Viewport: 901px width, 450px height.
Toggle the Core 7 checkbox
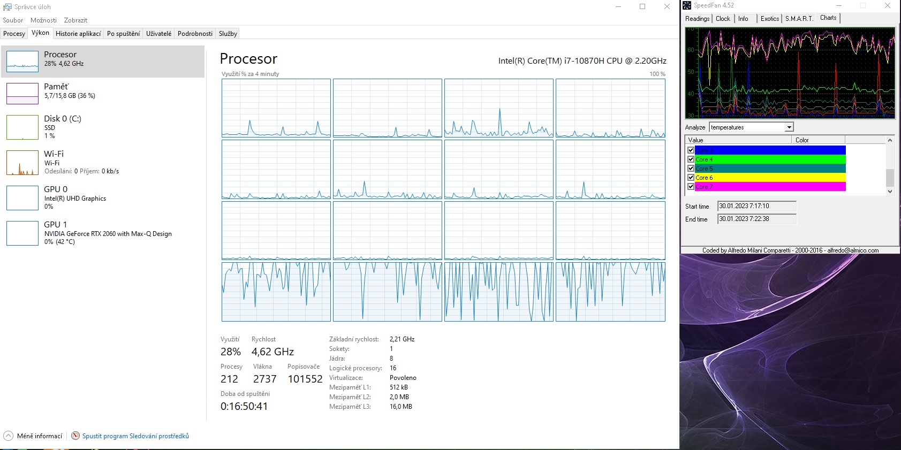pyautogui.click(x=691, y=187)
